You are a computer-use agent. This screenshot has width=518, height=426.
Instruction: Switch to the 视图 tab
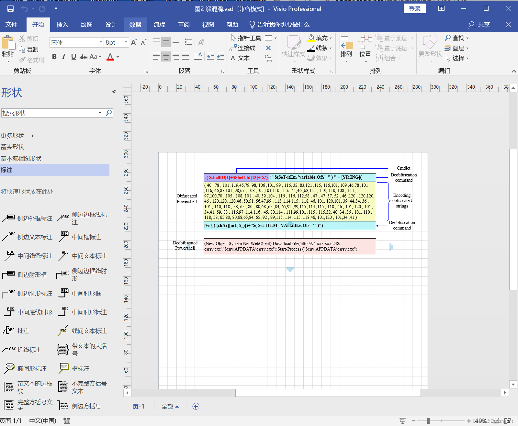point(208,25)
